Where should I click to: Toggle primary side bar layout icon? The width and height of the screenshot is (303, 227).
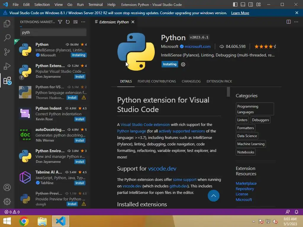[x=235, y=4]
